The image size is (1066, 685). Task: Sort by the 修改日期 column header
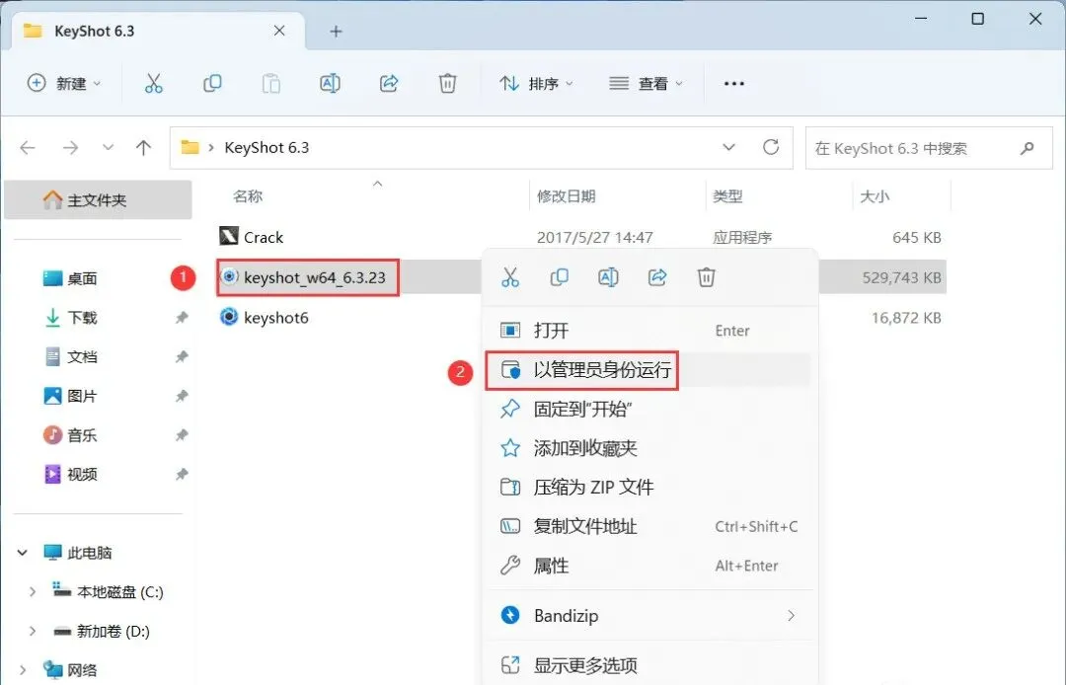pos(566,196)
